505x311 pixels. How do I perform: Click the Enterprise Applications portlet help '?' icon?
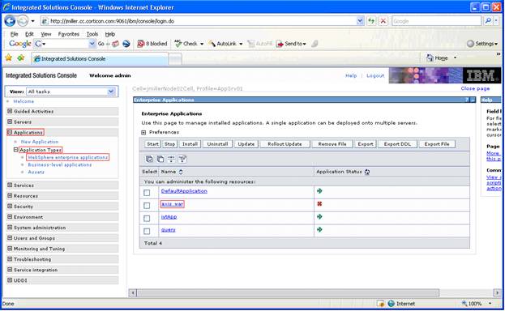(466, 100)
